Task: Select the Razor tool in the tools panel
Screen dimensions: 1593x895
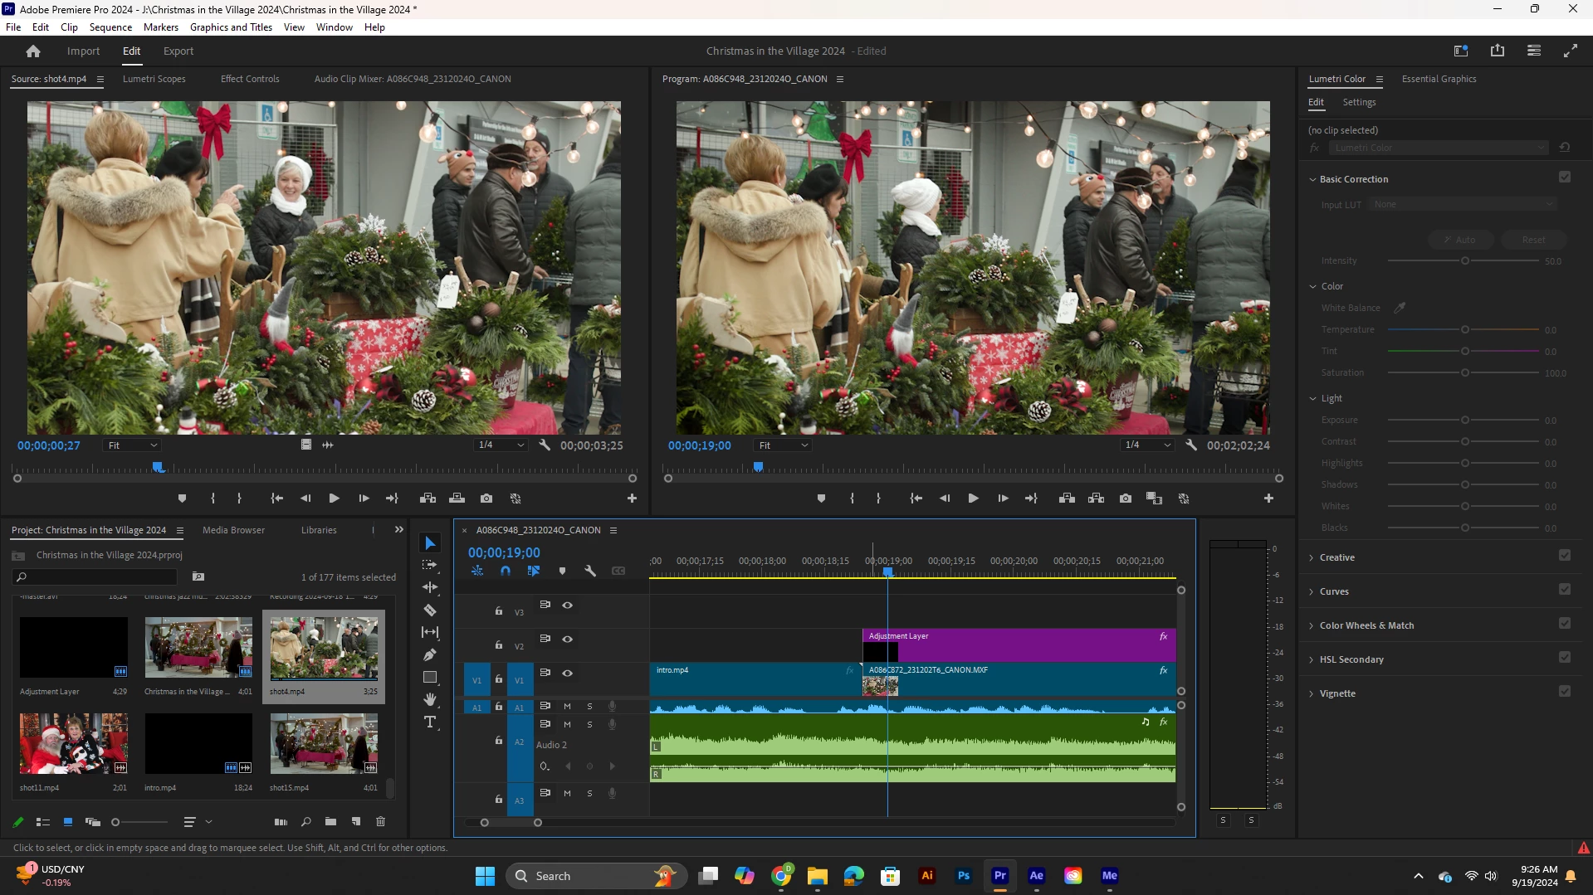Action: [430, 610]
